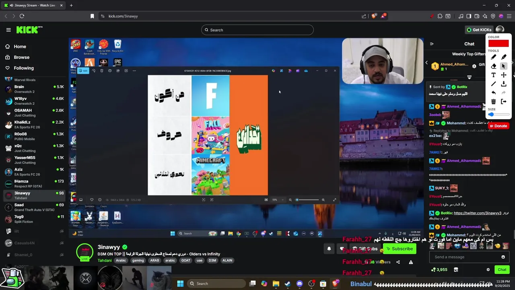This screenshot has width=515, height=290.
Task: Open the profile avatar menu
Action: (500, 30)
